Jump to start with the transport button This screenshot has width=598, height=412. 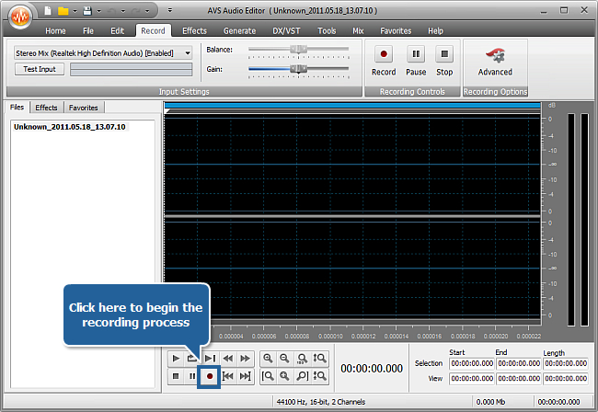227,376
